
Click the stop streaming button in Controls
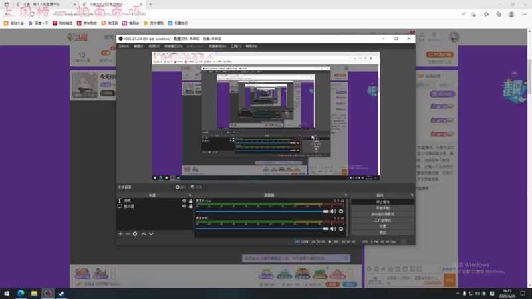coord(383,202)
